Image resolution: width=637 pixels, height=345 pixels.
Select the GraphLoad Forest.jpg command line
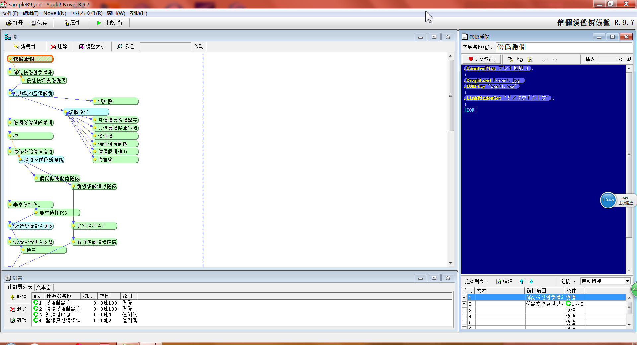point(494,80)
